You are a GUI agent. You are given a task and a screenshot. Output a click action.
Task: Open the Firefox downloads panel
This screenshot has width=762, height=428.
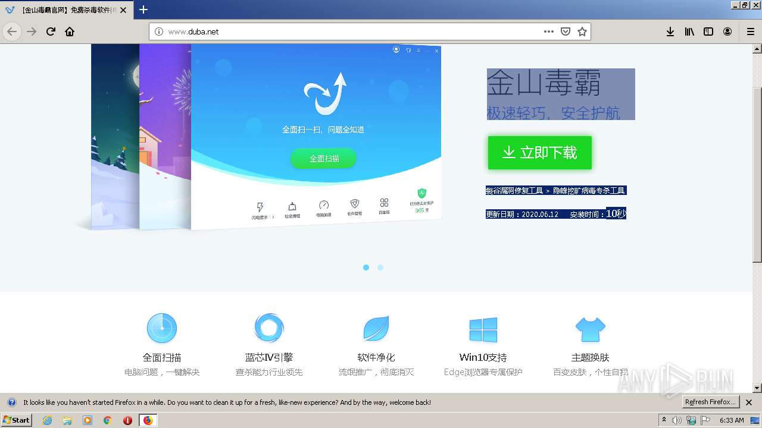tap(670, 32)
